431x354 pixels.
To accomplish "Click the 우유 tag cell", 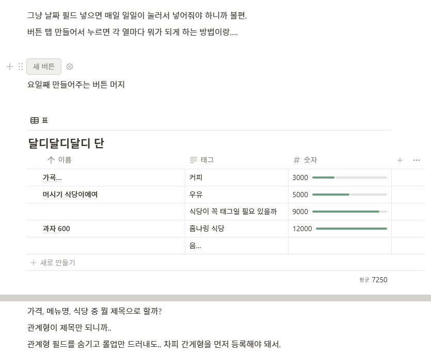I will (237, 195).
